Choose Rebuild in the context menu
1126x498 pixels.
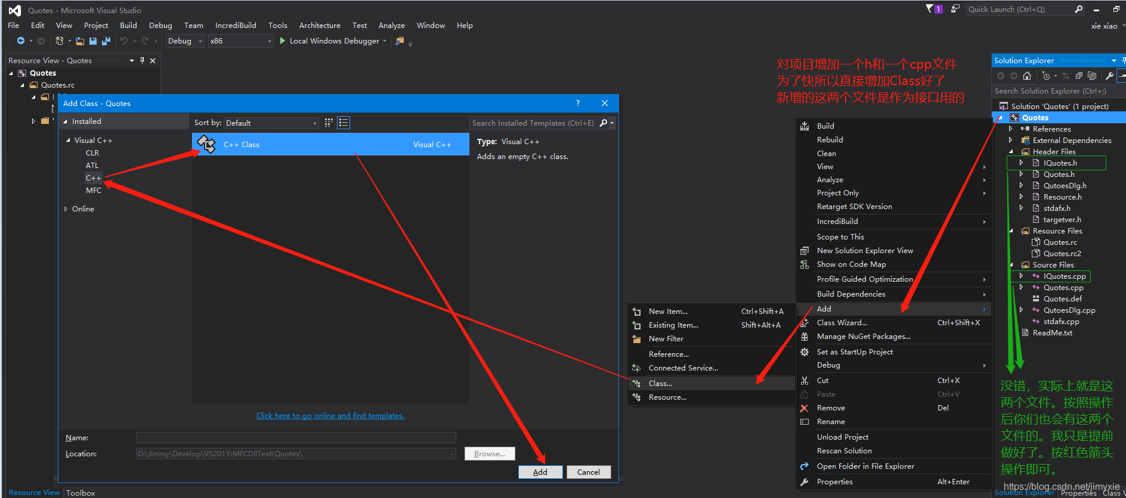pos(893,139)
